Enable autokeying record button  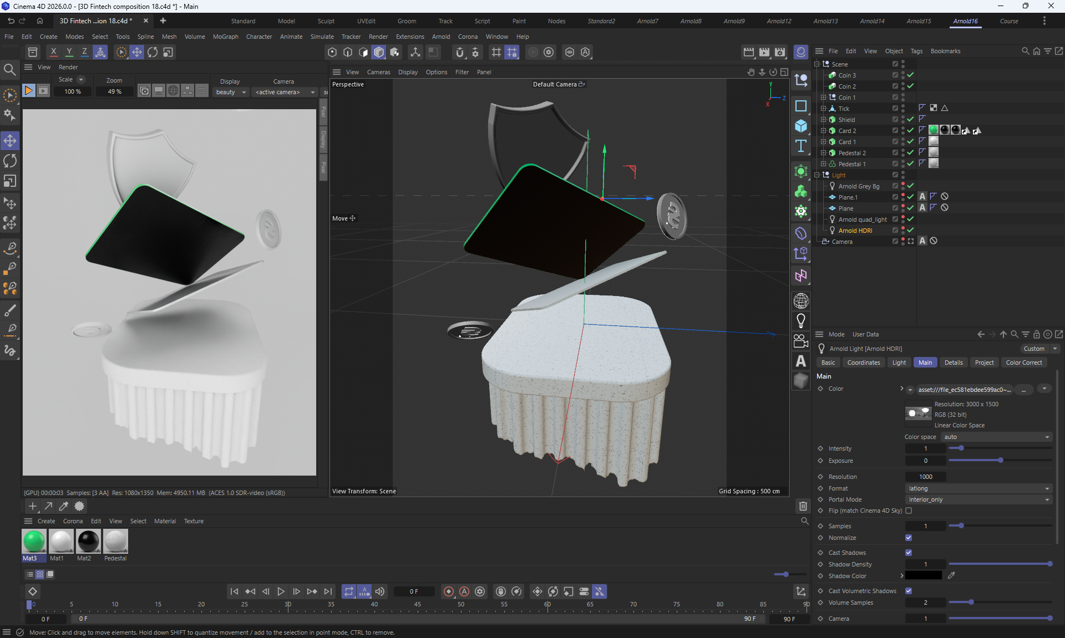click(464, 591)
